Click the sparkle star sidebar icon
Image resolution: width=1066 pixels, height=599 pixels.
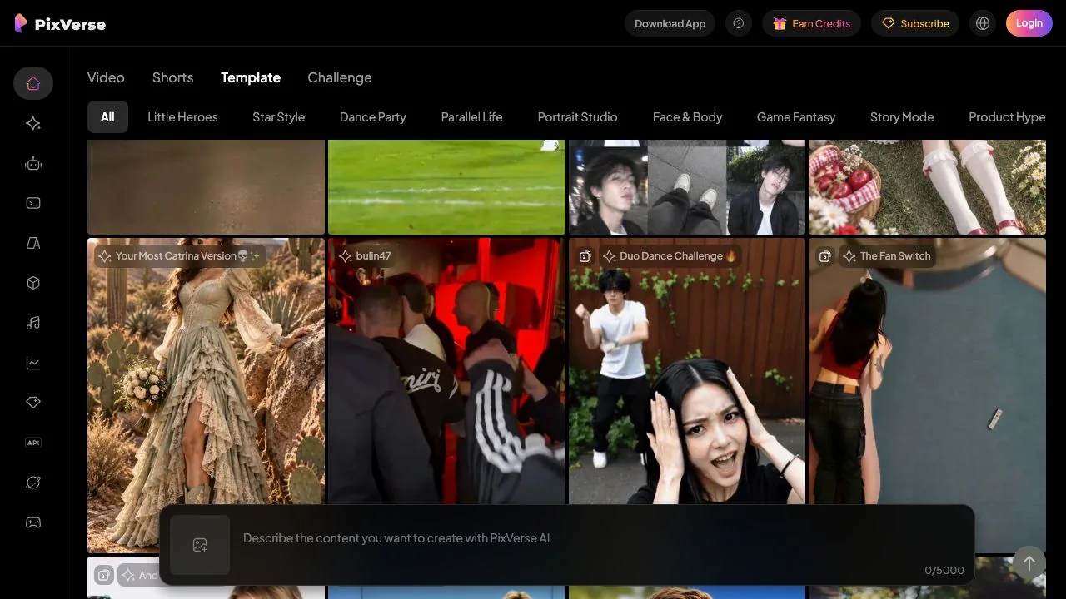pyautogui.click(x=33, y=123)
